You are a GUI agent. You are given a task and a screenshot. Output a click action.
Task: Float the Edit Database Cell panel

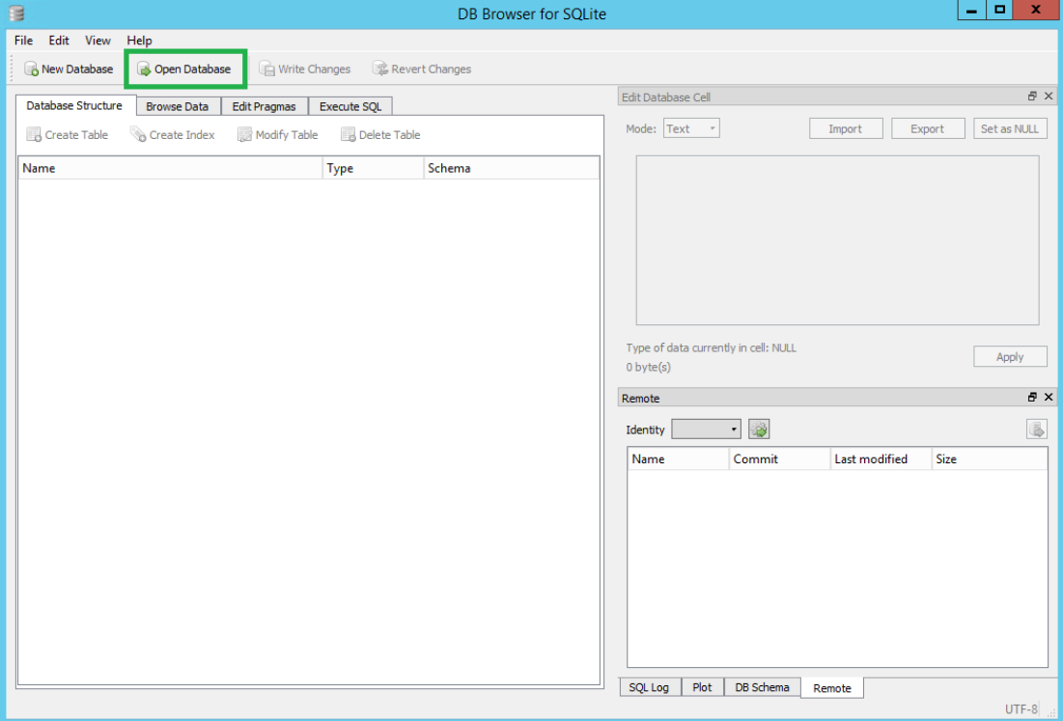[x=1032, y=97]
